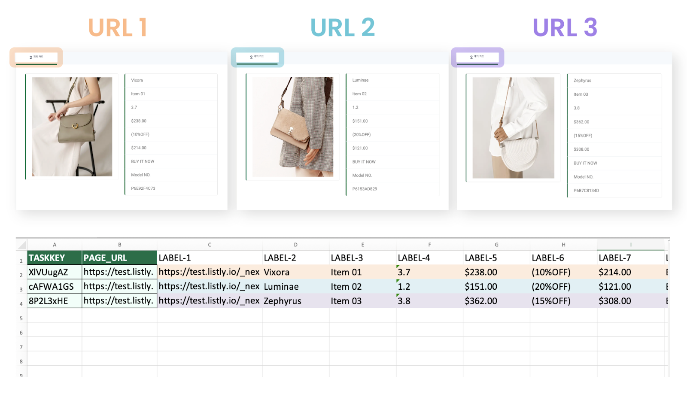Select the (20%OFF) cell in column H
This screenshot has width=687, height=397.
coord(563,287)
